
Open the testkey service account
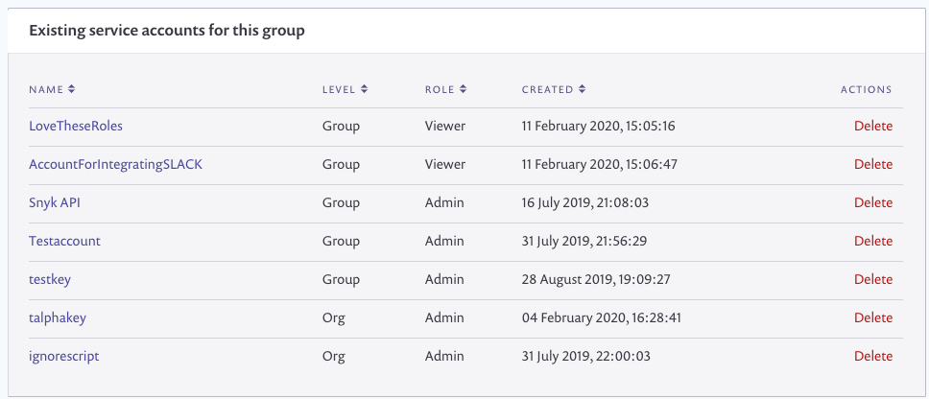50,279
